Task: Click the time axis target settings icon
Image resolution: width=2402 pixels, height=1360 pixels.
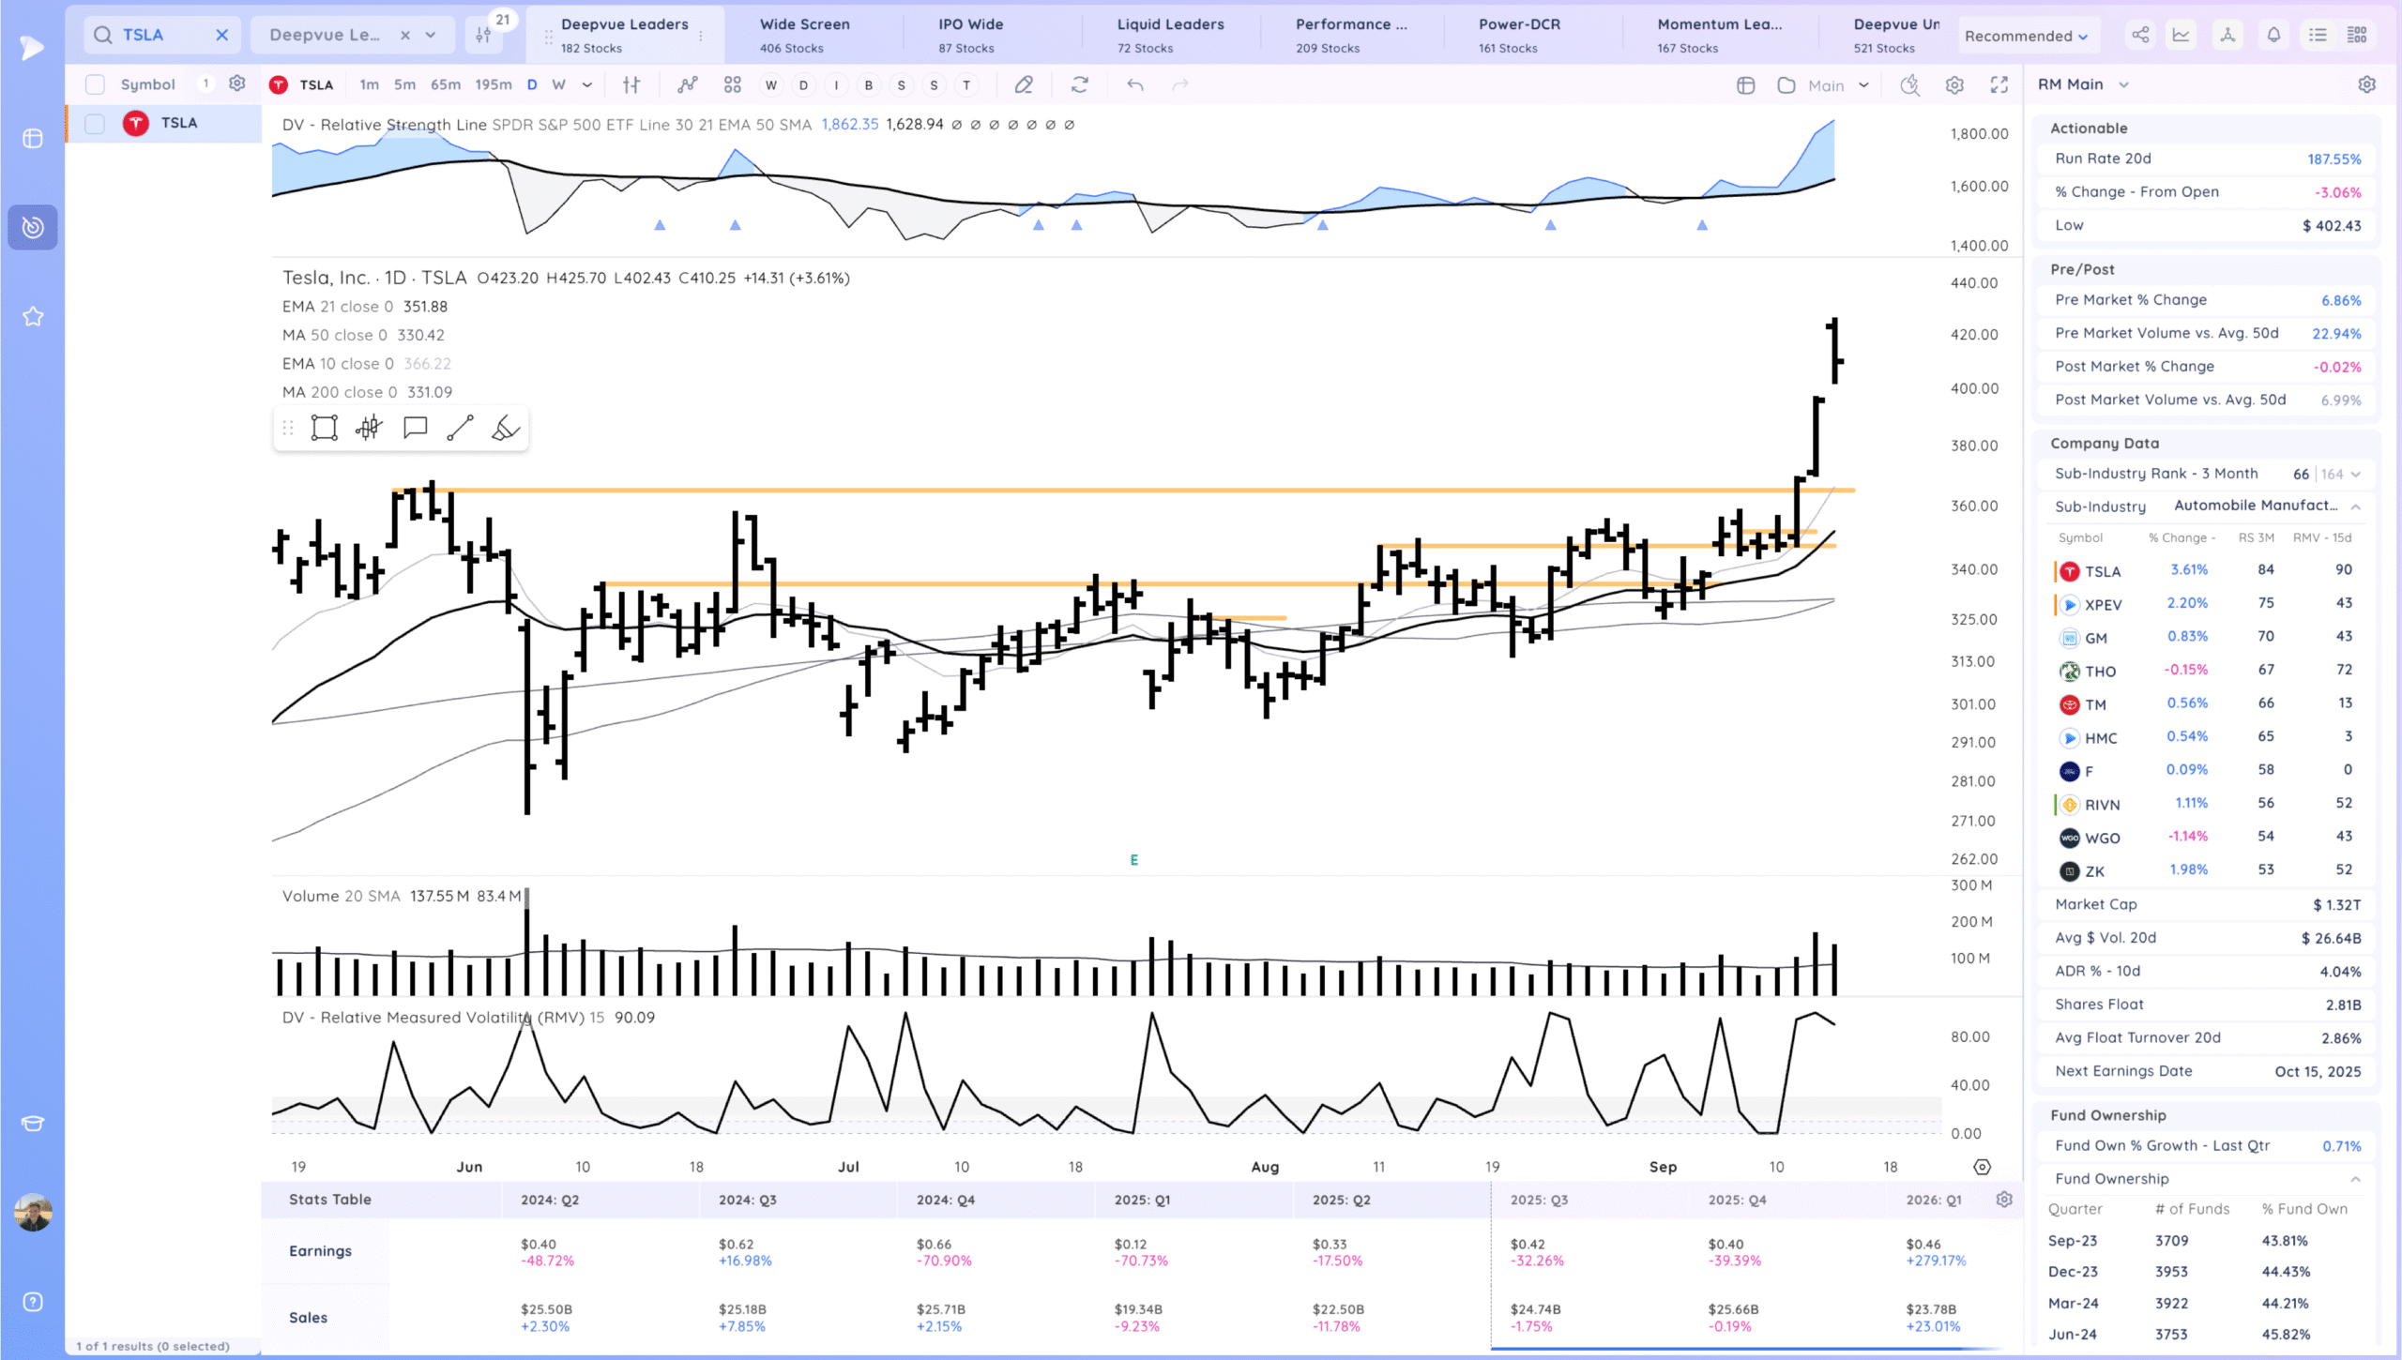Action: tap(1982, 1167)
